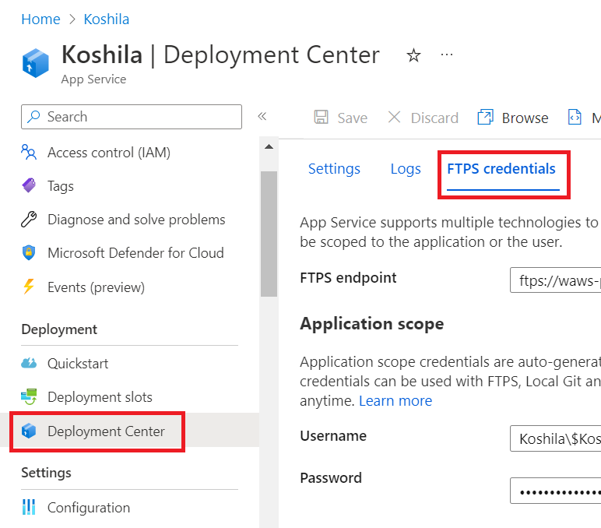This screenshot has width=601, height=528.
Task: Click inside the sidebar Search box
Action: (x=132, y=117)
